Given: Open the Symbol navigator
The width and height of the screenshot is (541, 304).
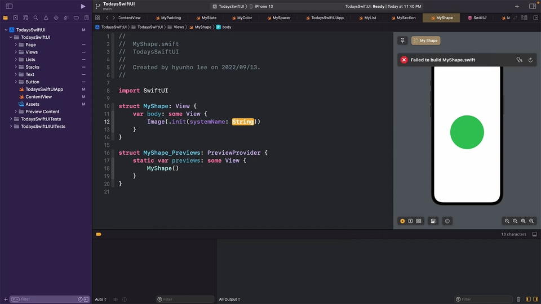Looking at the screenshot, I should (25, 17).
